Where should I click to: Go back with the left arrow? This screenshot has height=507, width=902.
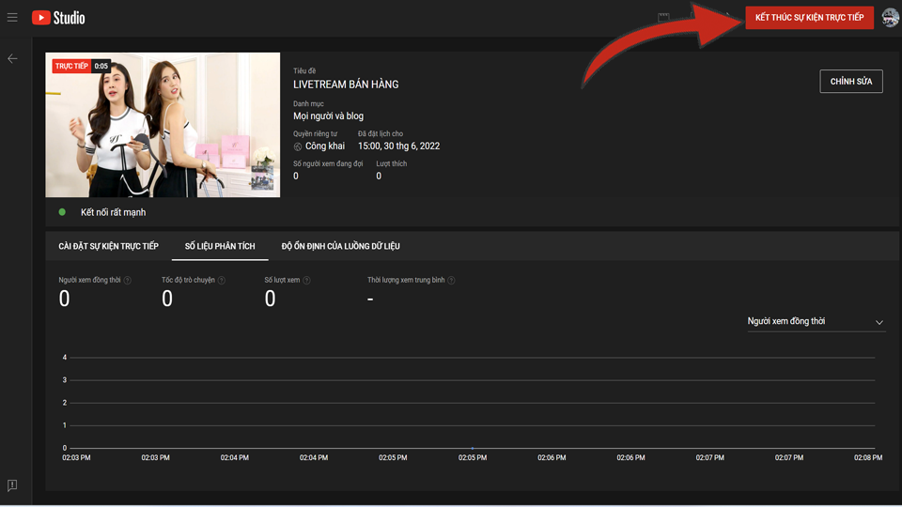[12, 58]
